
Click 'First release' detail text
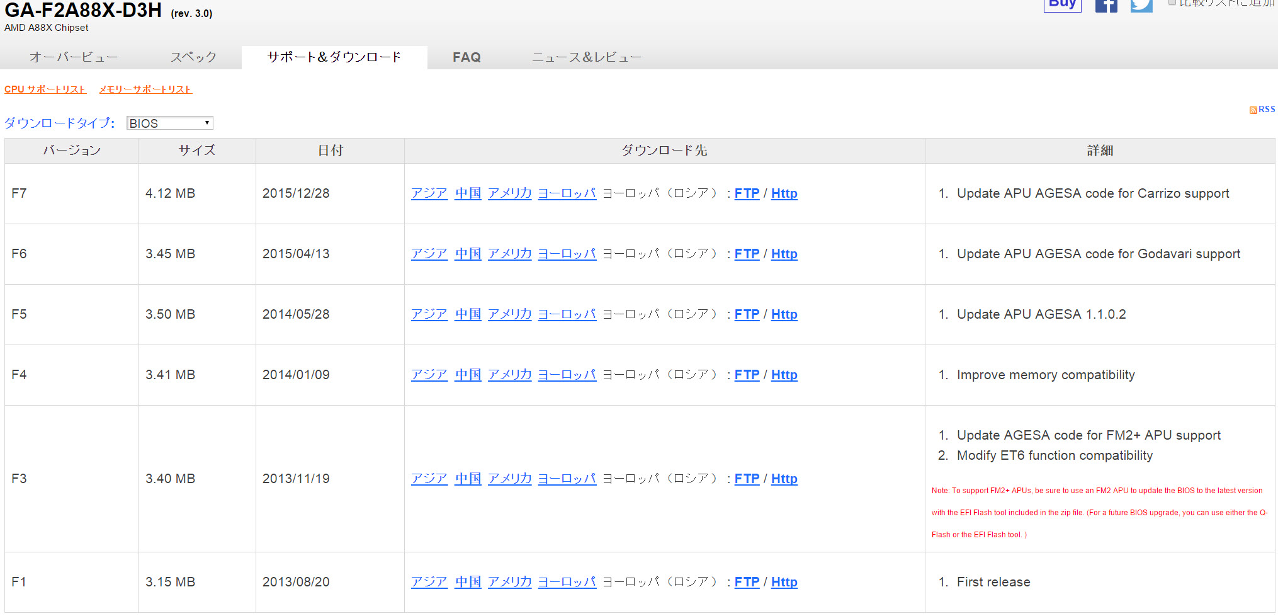click(x=993, y=582)
